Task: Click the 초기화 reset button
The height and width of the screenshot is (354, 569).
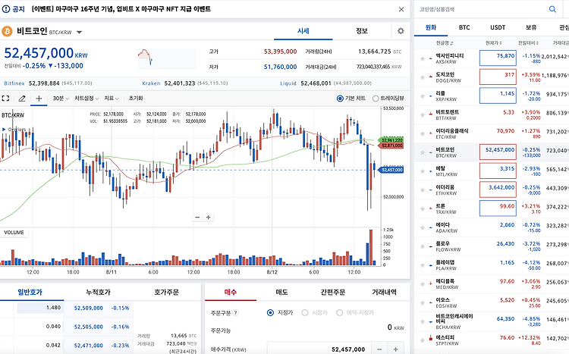Action: coord(136,99)
